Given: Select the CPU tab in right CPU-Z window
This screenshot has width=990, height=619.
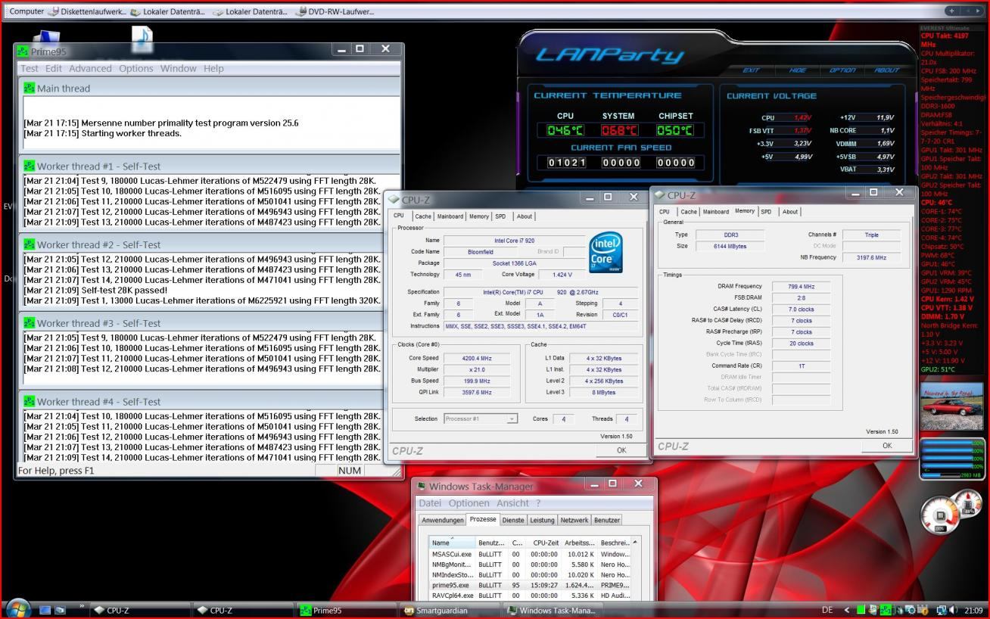Looking at the screenshot, I should (664, 212).
